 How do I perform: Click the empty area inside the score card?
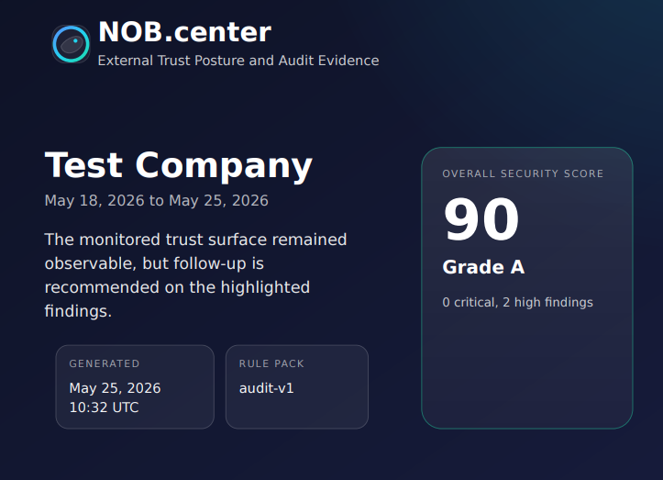point(527,368)
